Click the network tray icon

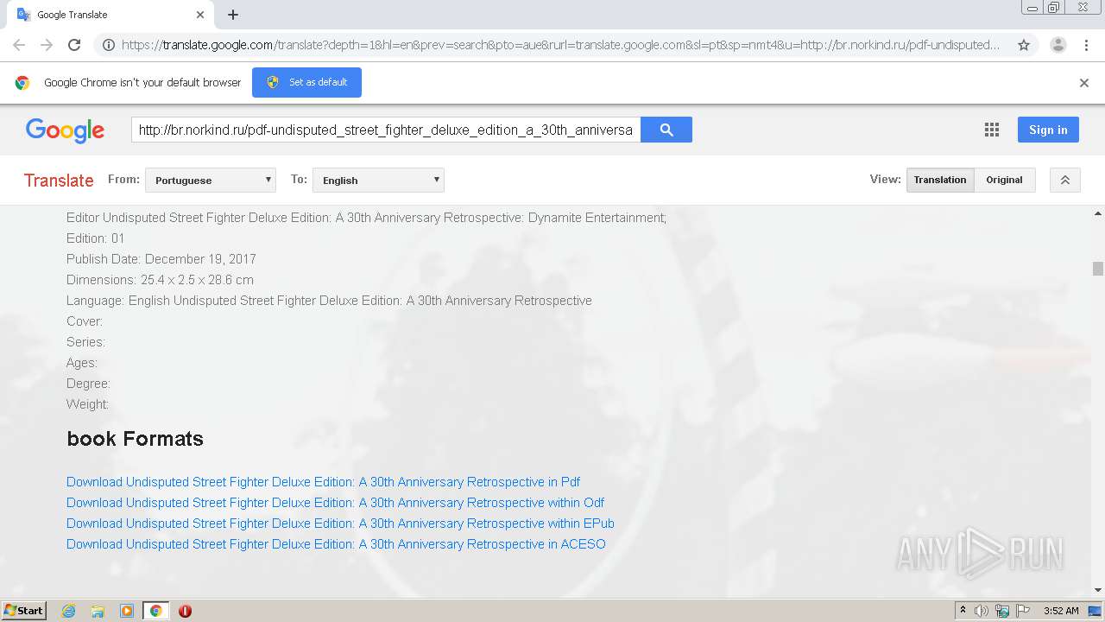(x=1002, y=611)
